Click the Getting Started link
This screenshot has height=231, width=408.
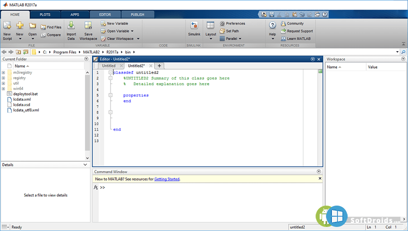click(167, 179)
